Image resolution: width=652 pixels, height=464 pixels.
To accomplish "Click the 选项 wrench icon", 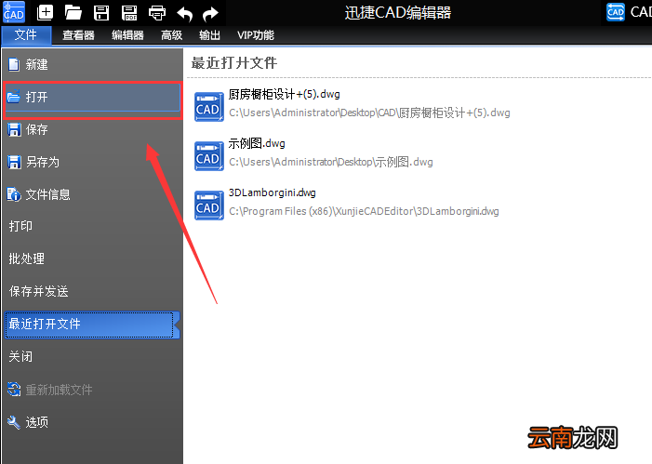I will 14,422.
